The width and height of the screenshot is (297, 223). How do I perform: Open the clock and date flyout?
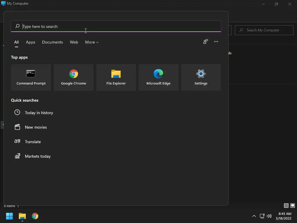coord(284,216)
